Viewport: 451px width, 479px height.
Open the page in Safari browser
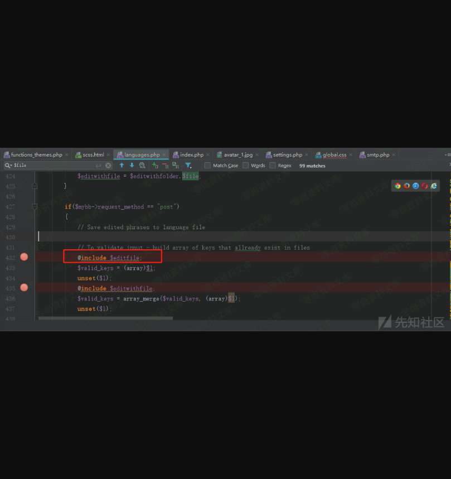tap(415, 186)
